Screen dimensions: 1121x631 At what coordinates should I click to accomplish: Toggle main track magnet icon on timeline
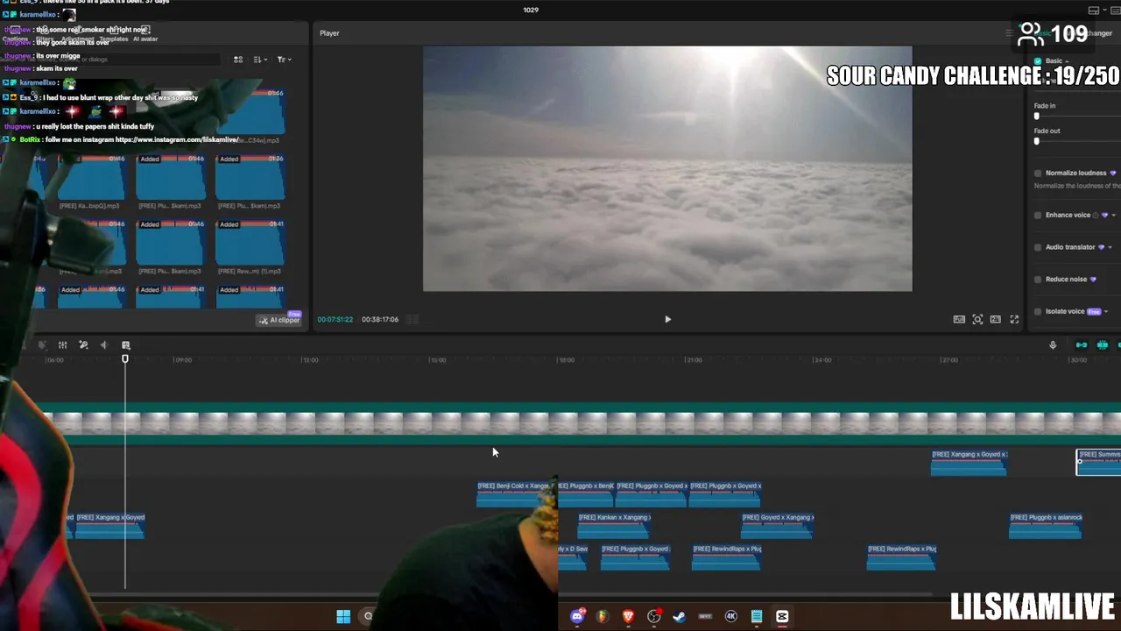click(1082, 344)
